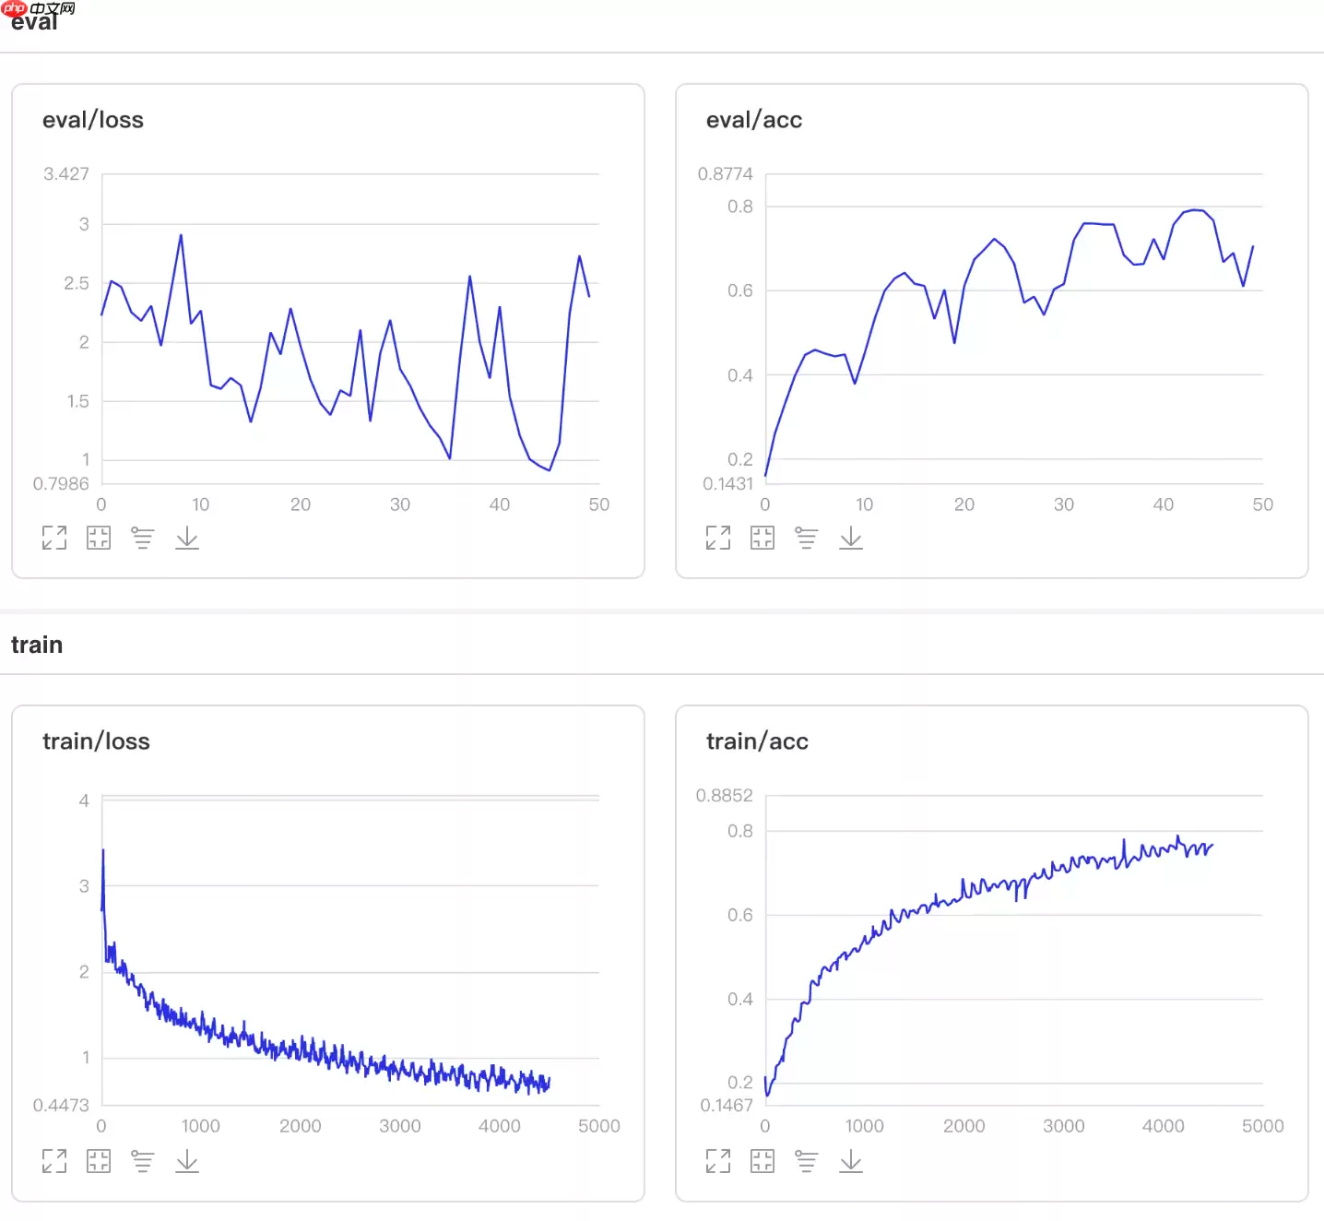Screen dimensions: 1324x1221
Task: Download the train/acc chart data
Action: point(851,1161)
